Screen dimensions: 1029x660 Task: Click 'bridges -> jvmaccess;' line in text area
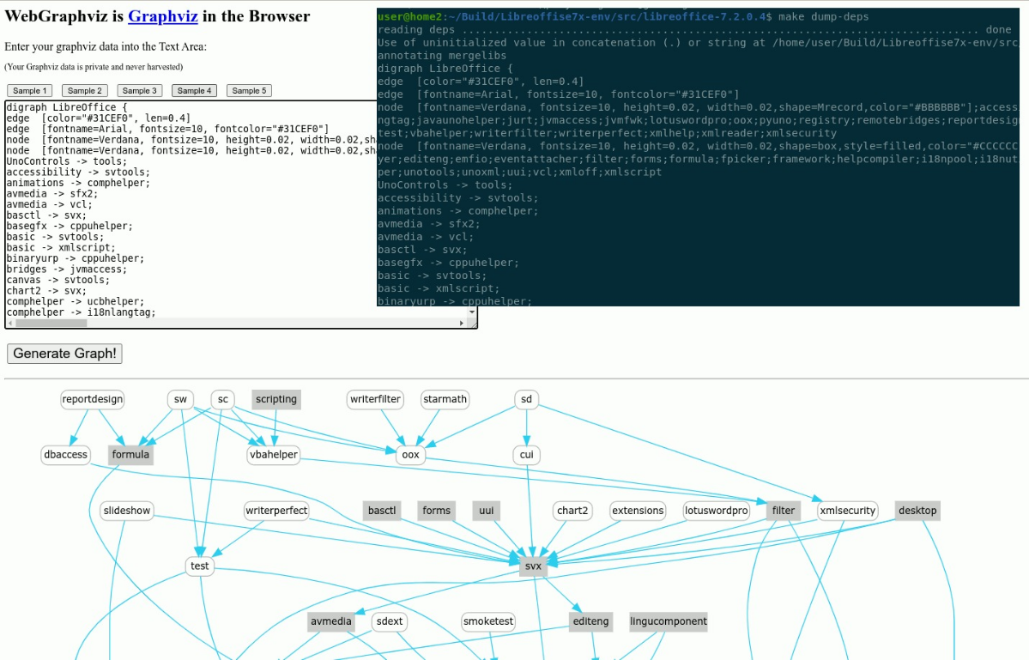coord(66,269)
